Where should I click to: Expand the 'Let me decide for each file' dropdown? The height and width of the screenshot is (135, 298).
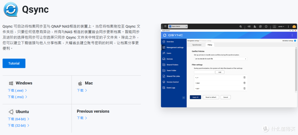[220, 59]
